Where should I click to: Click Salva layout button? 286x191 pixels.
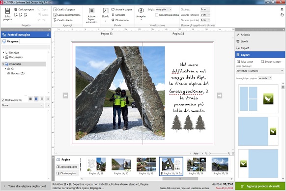pyautogui.click(x=245, y=62)
